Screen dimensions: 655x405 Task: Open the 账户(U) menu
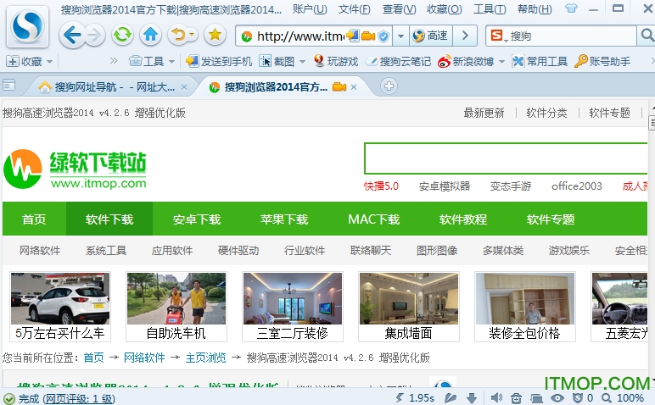[310, 8]
